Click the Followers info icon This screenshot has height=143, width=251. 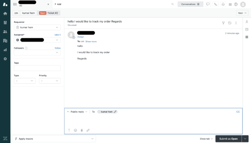[26, 48]
